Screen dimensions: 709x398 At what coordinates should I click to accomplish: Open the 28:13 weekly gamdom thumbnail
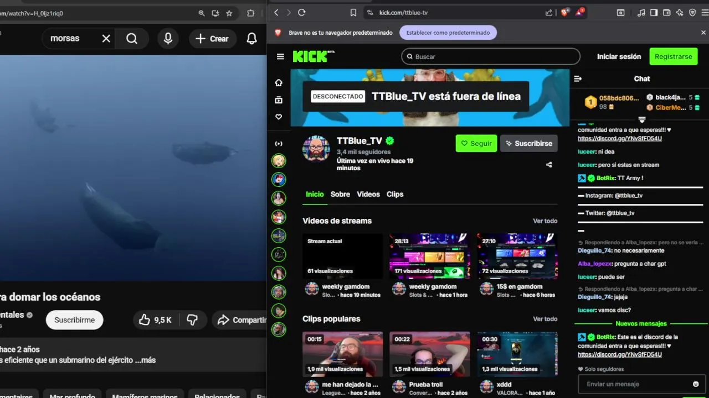430,256
